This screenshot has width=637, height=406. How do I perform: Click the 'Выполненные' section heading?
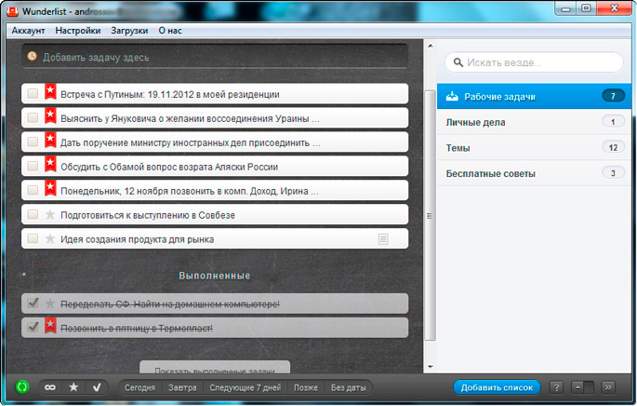pyautogui.click(x=215, y=276)
